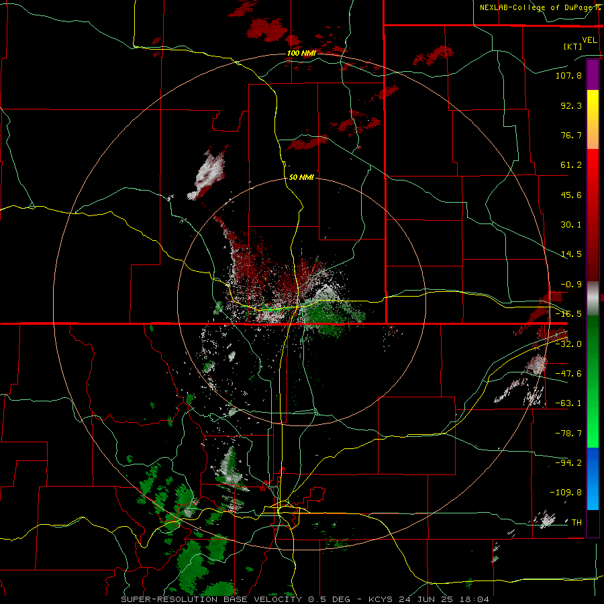Click the purple segment of the color bar
Screen dimensions: 604x604
click(593, 74)
